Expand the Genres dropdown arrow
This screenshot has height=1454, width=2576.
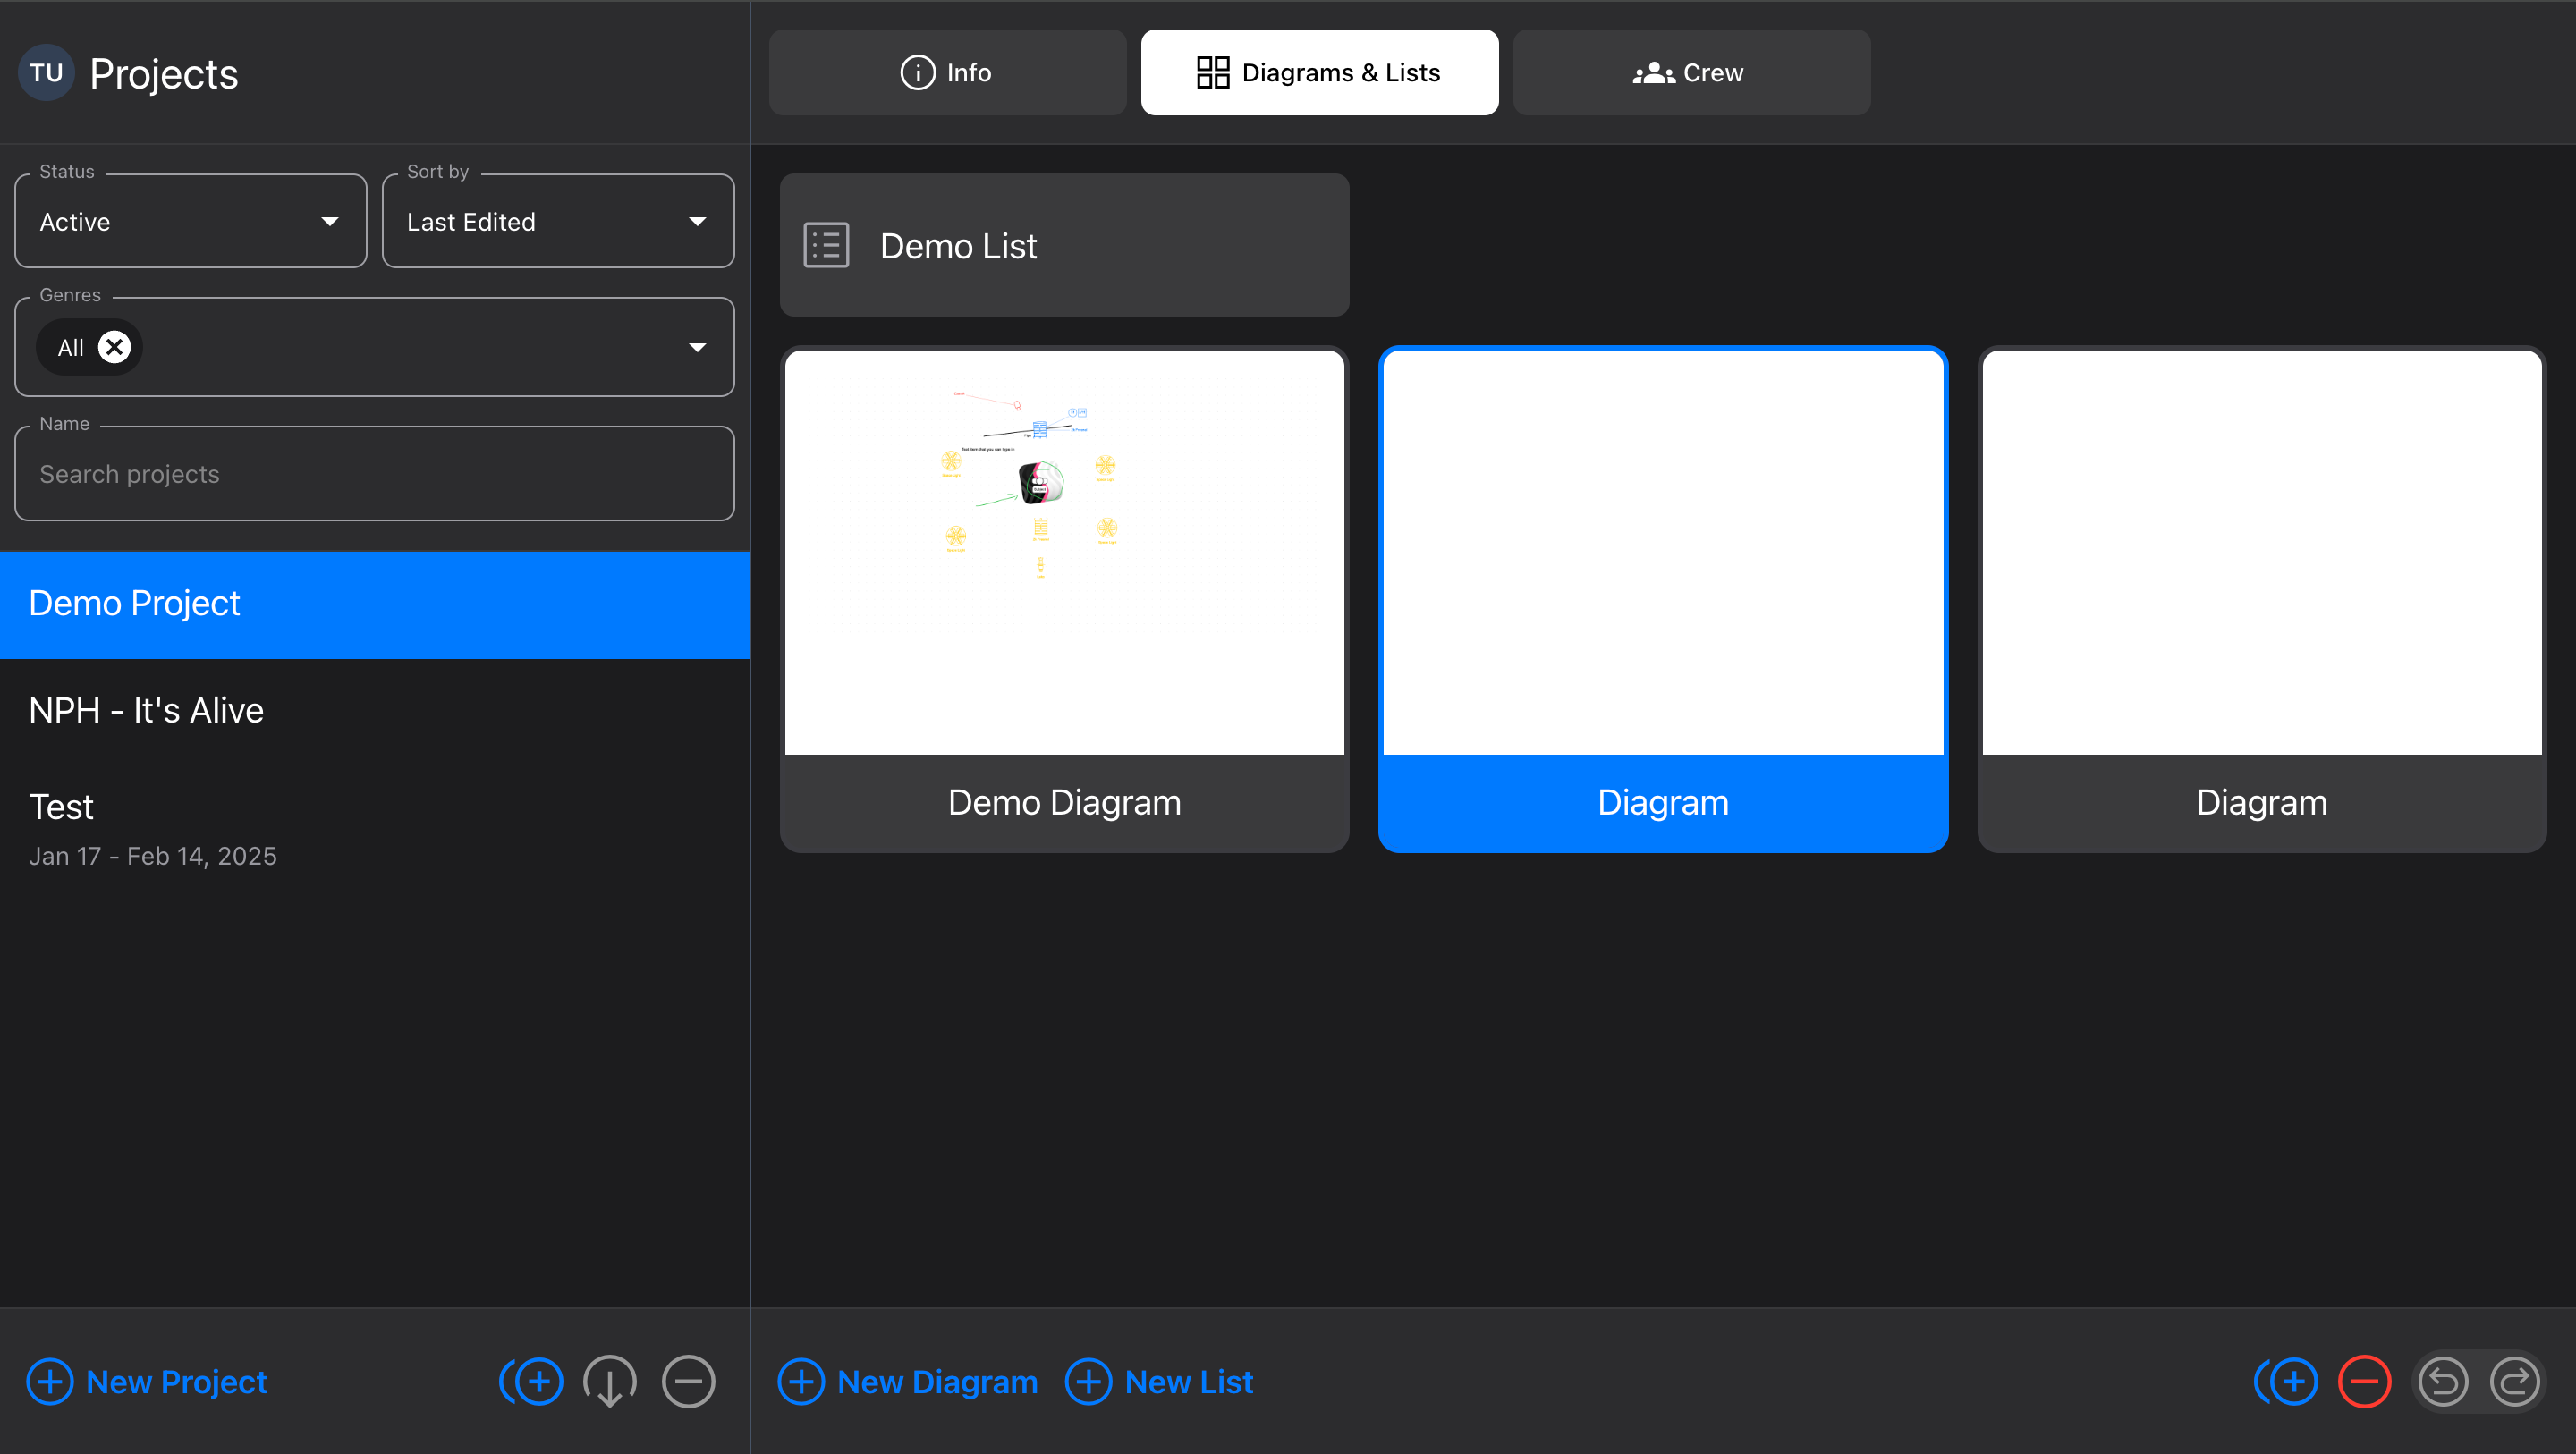pyautogui.click(x=697, y=347)
